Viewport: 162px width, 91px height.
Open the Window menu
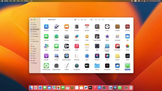pyautogui.click(x=26, y=1)
